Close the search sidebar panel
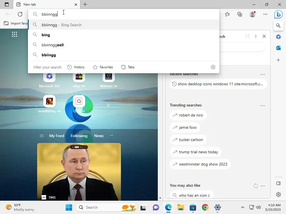286x214 pixels. [264, 36]
